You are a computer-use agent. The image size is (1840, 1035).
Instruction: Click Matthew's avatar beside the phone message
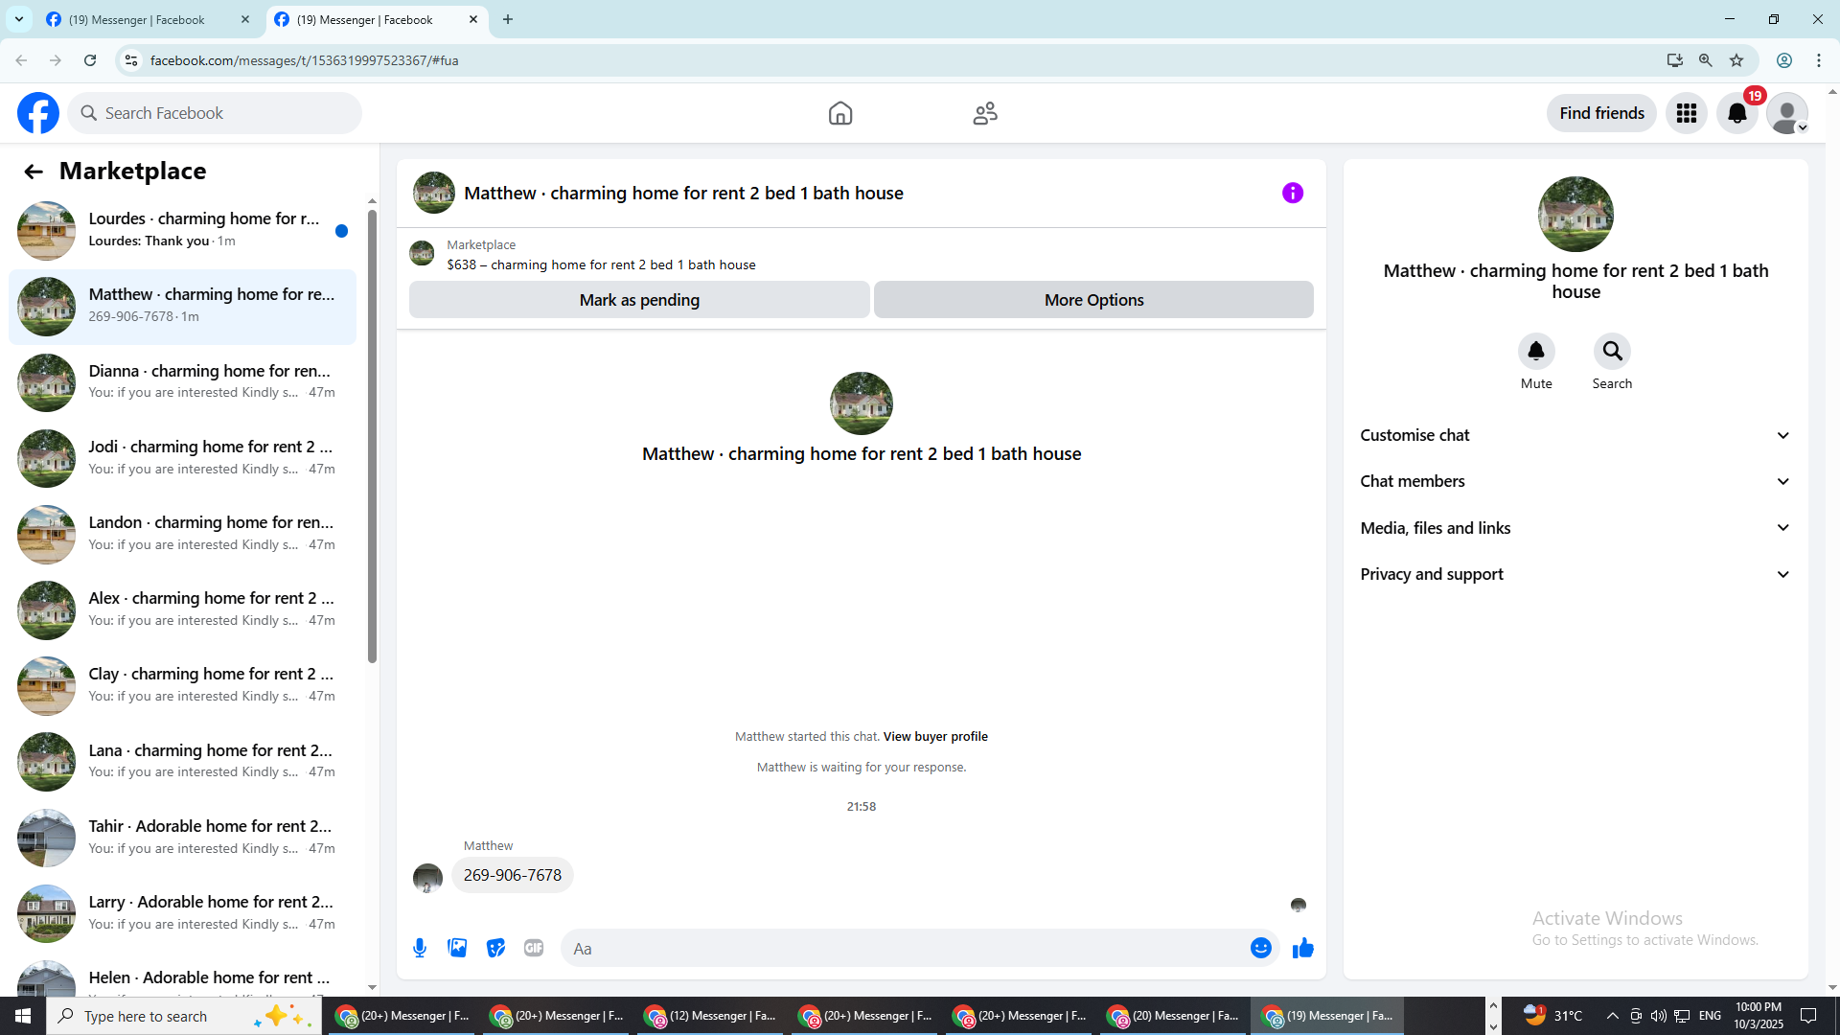[427, 877]
